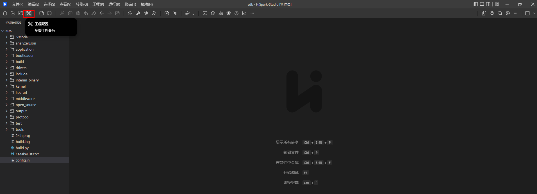This screenshot has width=537, height=194.
Task: Open the customize layout grid icon
Action: click(x=497, y=4)
